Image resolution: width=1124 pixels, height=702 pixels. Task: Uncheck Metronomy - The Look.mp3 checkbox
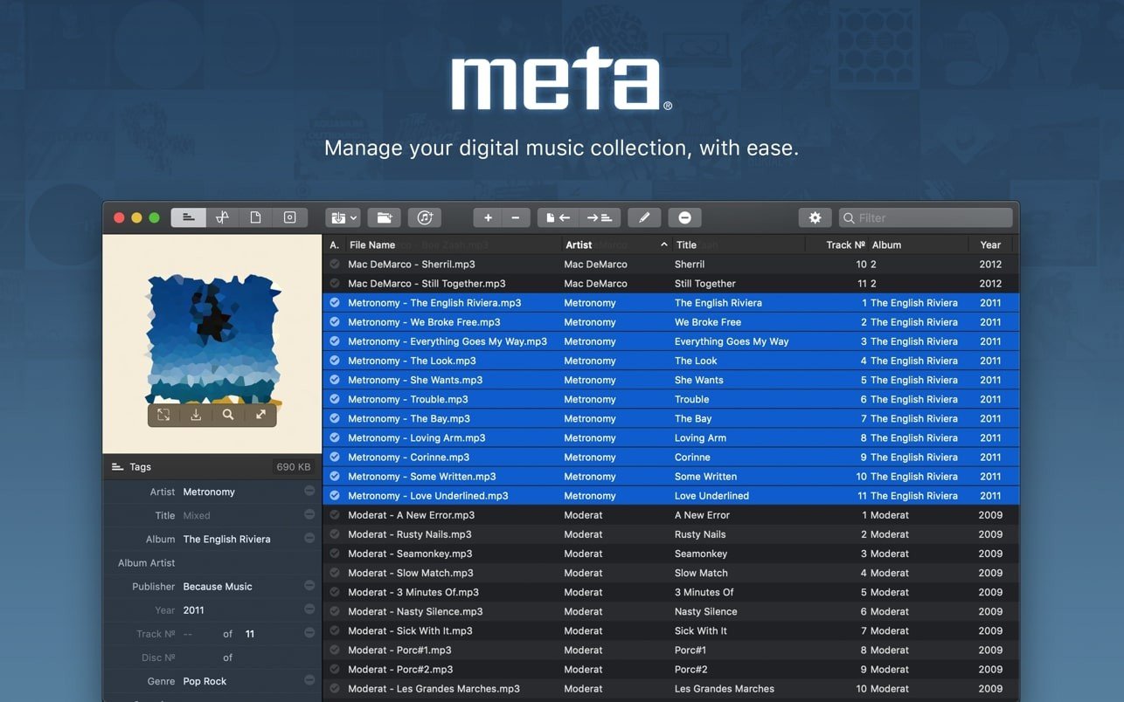click(335, 361)
